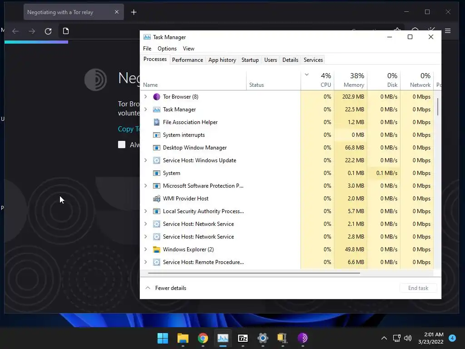Switch to the Details tab
Image resolution: width=465 pixels, height=349 pixels.
point(290,60)
